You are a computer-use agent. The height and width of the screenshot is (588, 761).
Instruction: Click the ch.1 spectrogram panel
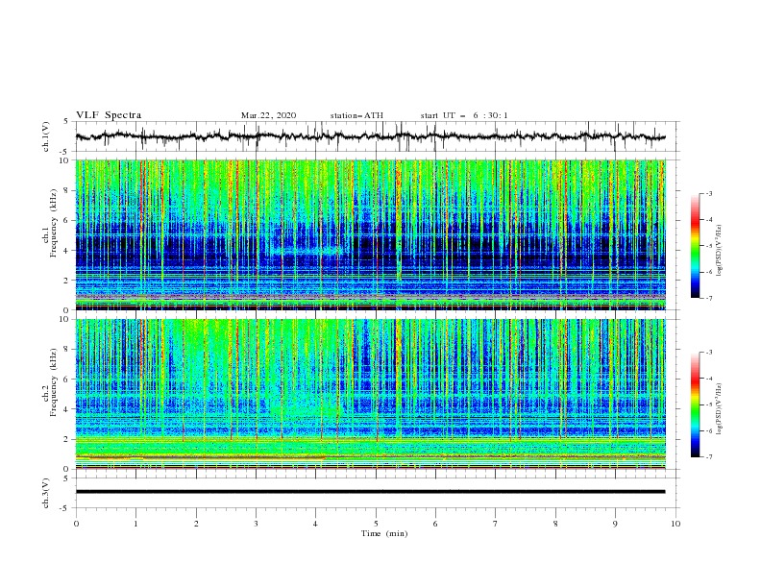click(370, 234)
